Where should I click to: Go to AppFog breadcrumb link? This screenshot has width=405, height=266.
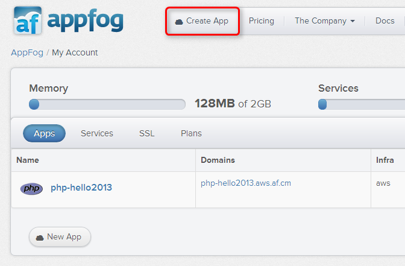(x=27, y=52)
